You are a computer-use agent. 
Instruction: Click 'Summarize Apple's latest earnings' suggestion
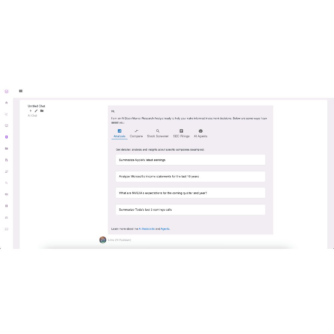190,160
